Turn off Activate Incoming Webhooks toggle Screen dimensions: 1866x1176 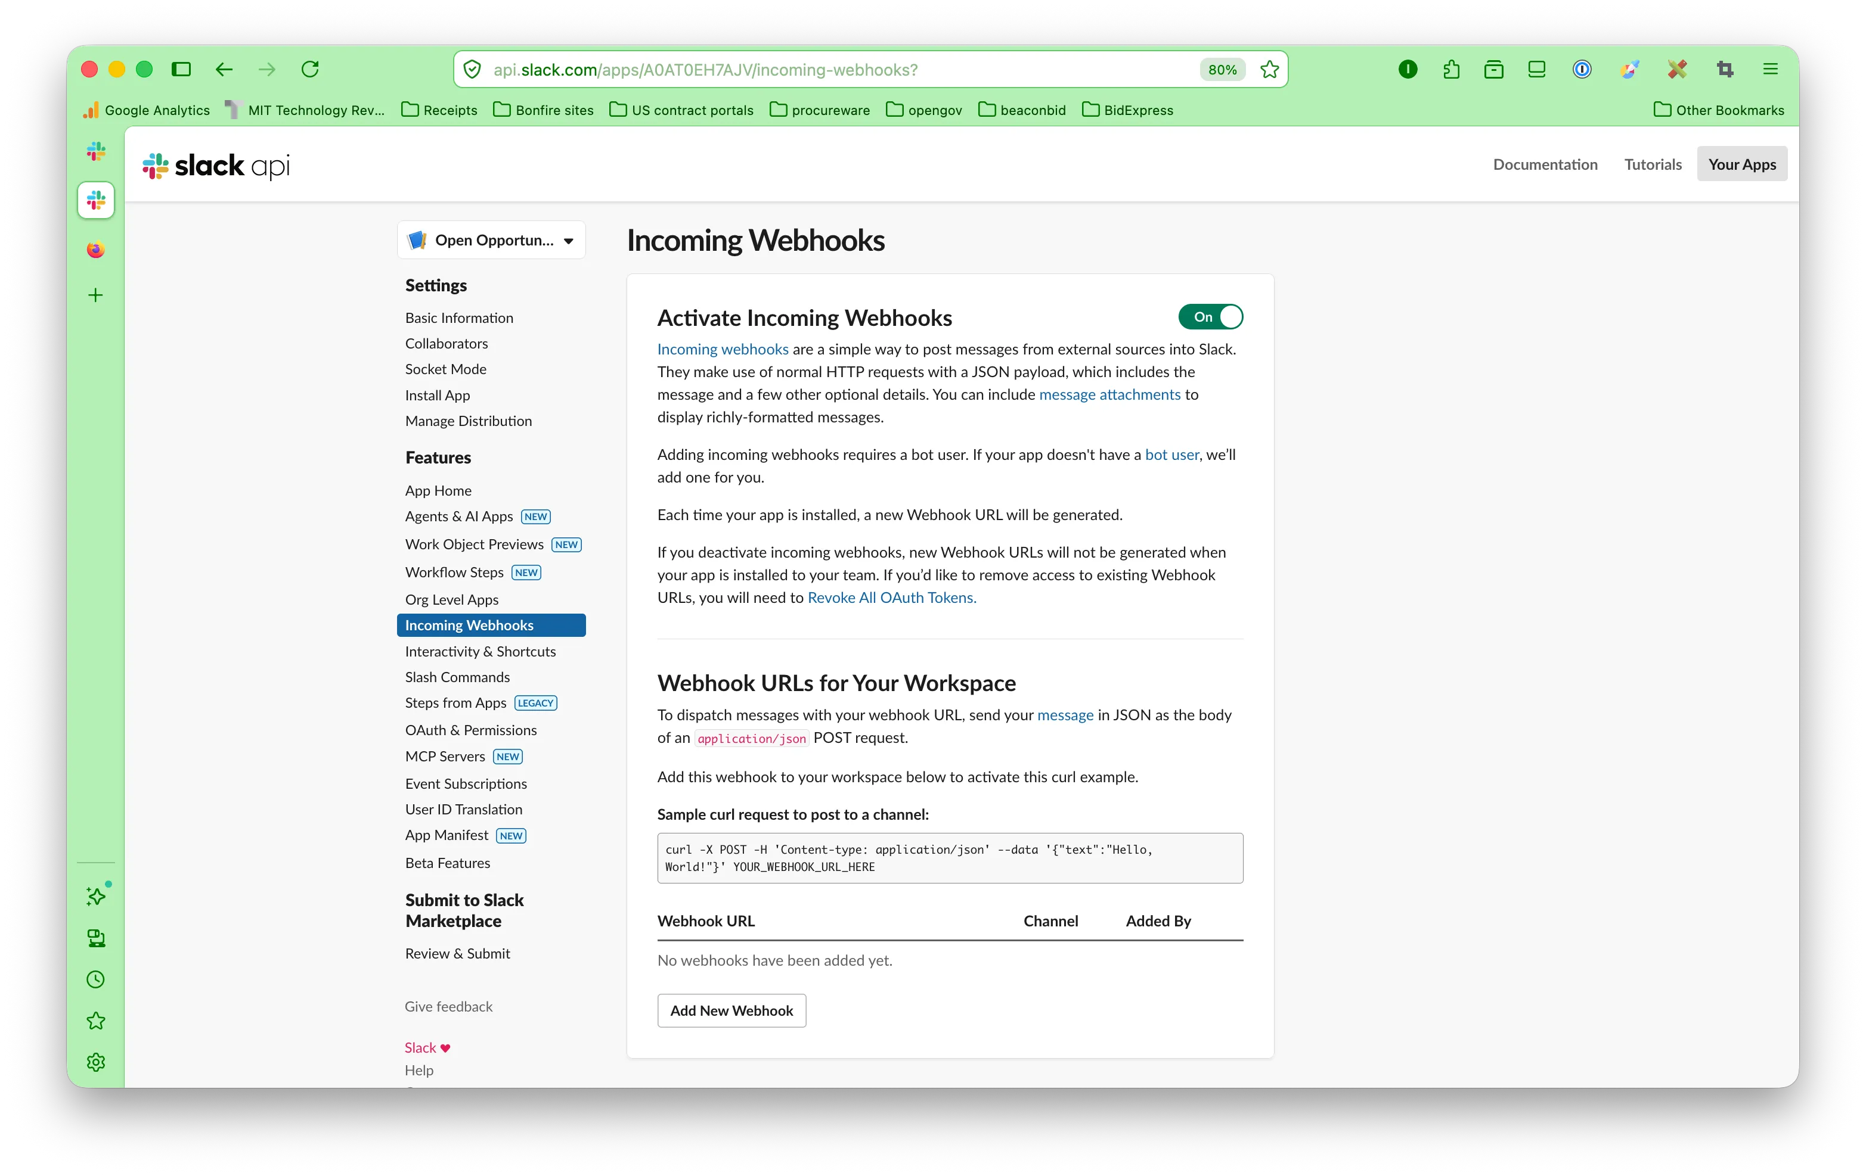click(1210, 317)
